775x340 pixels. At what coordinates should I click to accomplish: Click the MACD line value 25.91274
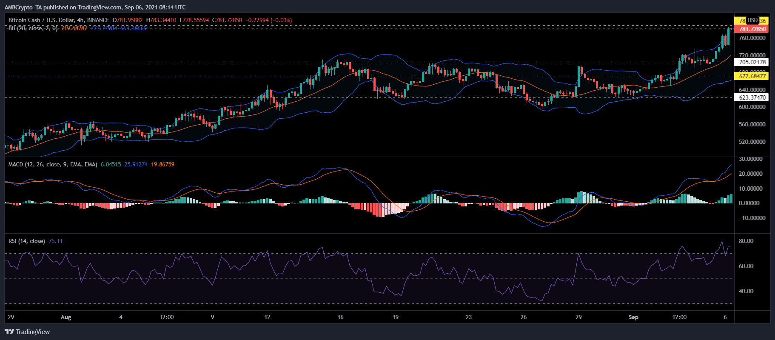point(136,164)
